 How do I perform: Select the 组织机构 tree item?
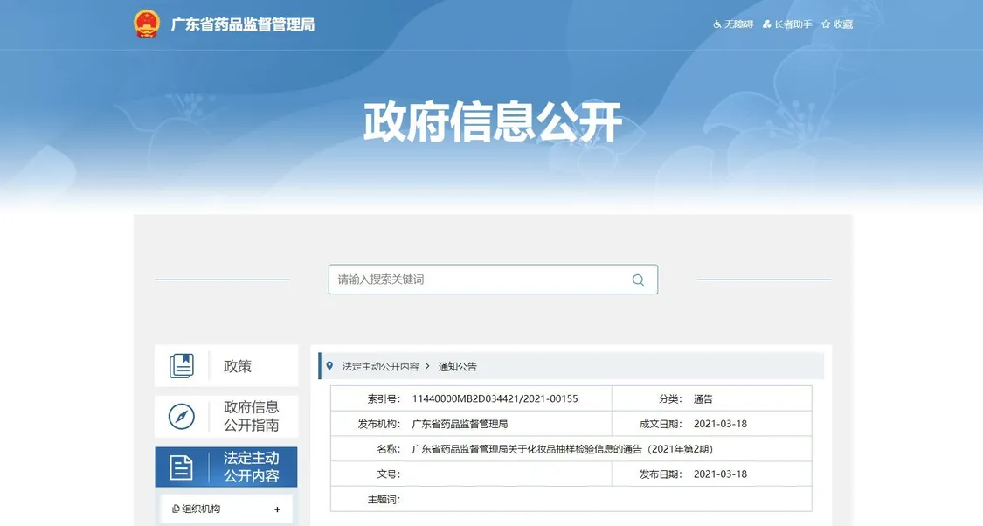pyautogui.click(x=201, y=509)
